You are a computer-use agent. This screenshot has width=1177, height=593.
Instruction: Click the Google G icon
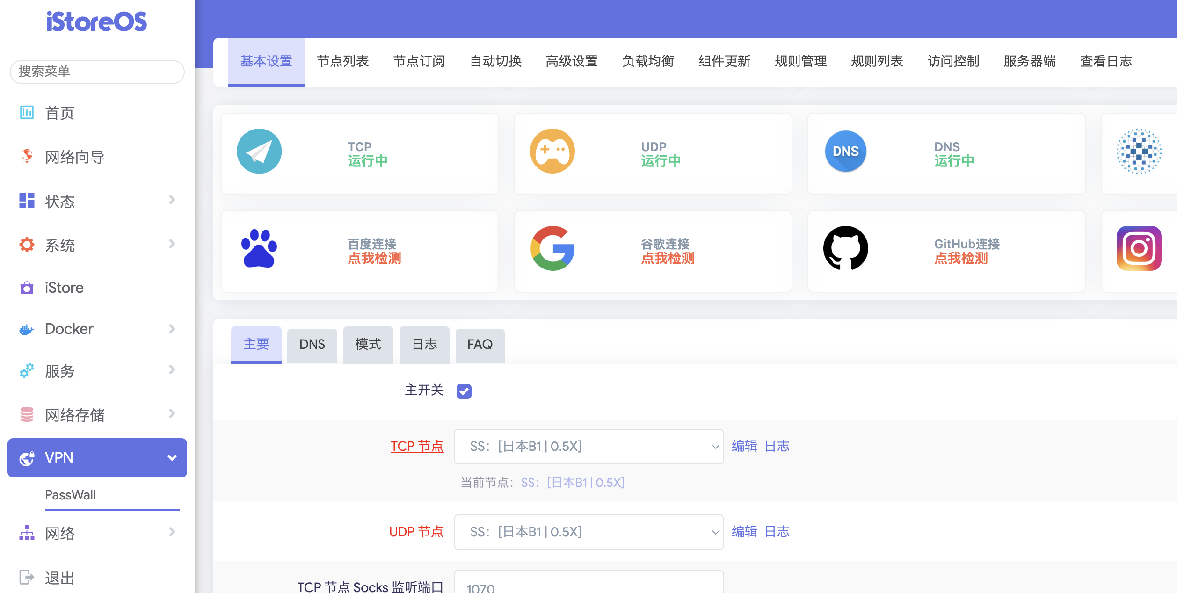[552, 248]
